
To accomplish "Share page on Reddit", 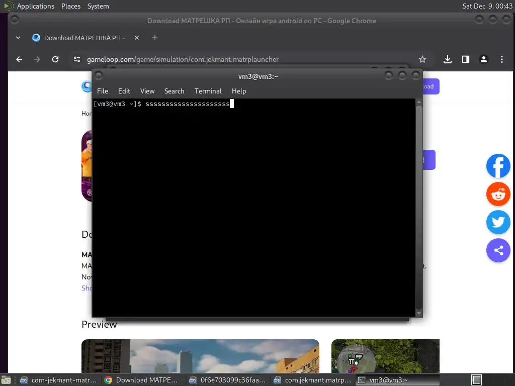I will [498, 194].
